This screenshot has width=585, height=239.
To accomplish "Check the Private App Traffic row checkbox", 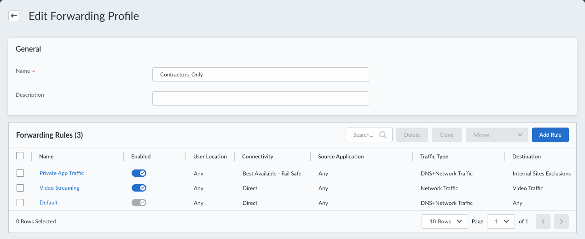I will click(20, 173).
